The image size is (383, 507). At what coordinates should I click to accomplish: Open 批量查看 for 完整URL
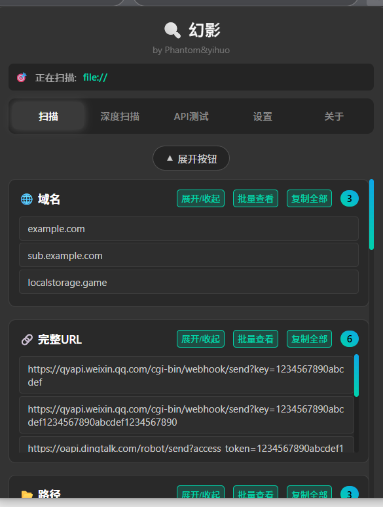click(x=255, y=338)
